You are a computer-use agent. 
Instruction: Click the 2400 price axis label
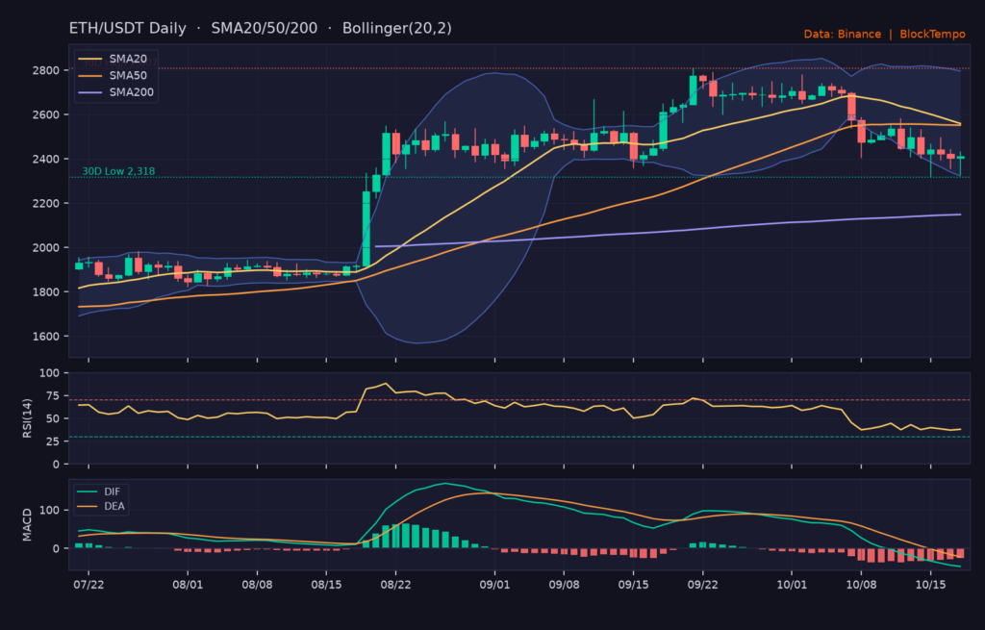[x=46, y=159]
